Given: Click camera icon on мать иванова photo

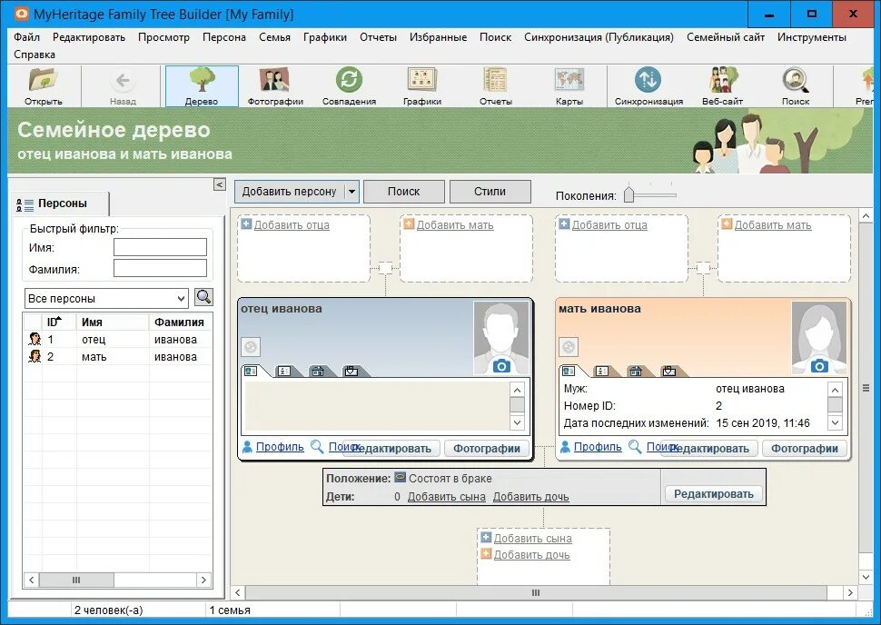Looking at the screenshot, I should click(819, 366).
